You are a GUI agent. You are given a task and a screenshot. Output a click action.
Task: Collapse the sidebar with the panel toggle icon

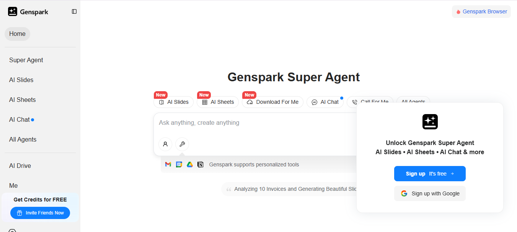coord(74,11)
